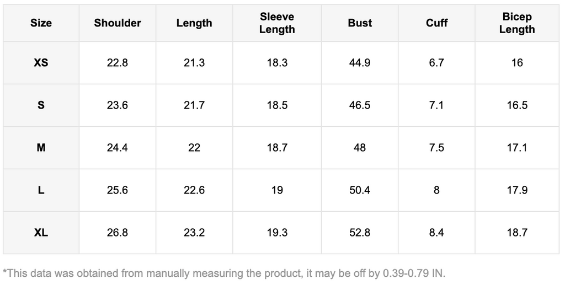565x290 pixels.
Task: Click the XL bicep length value 18.7
Action: [x=517, y=233]
